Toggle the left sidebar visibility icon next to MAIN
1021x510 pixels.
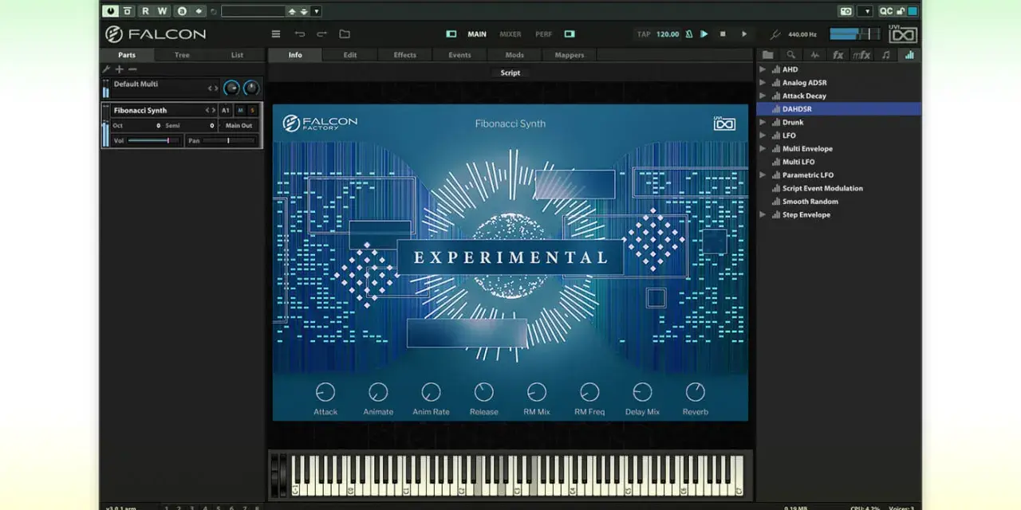tap(451, 34)
